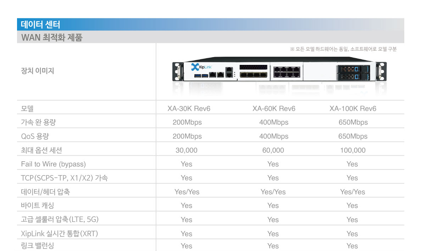
Task: Click the TCP(SCPS-TP, X1/X2) 가속 label
Action: [64, 178]
